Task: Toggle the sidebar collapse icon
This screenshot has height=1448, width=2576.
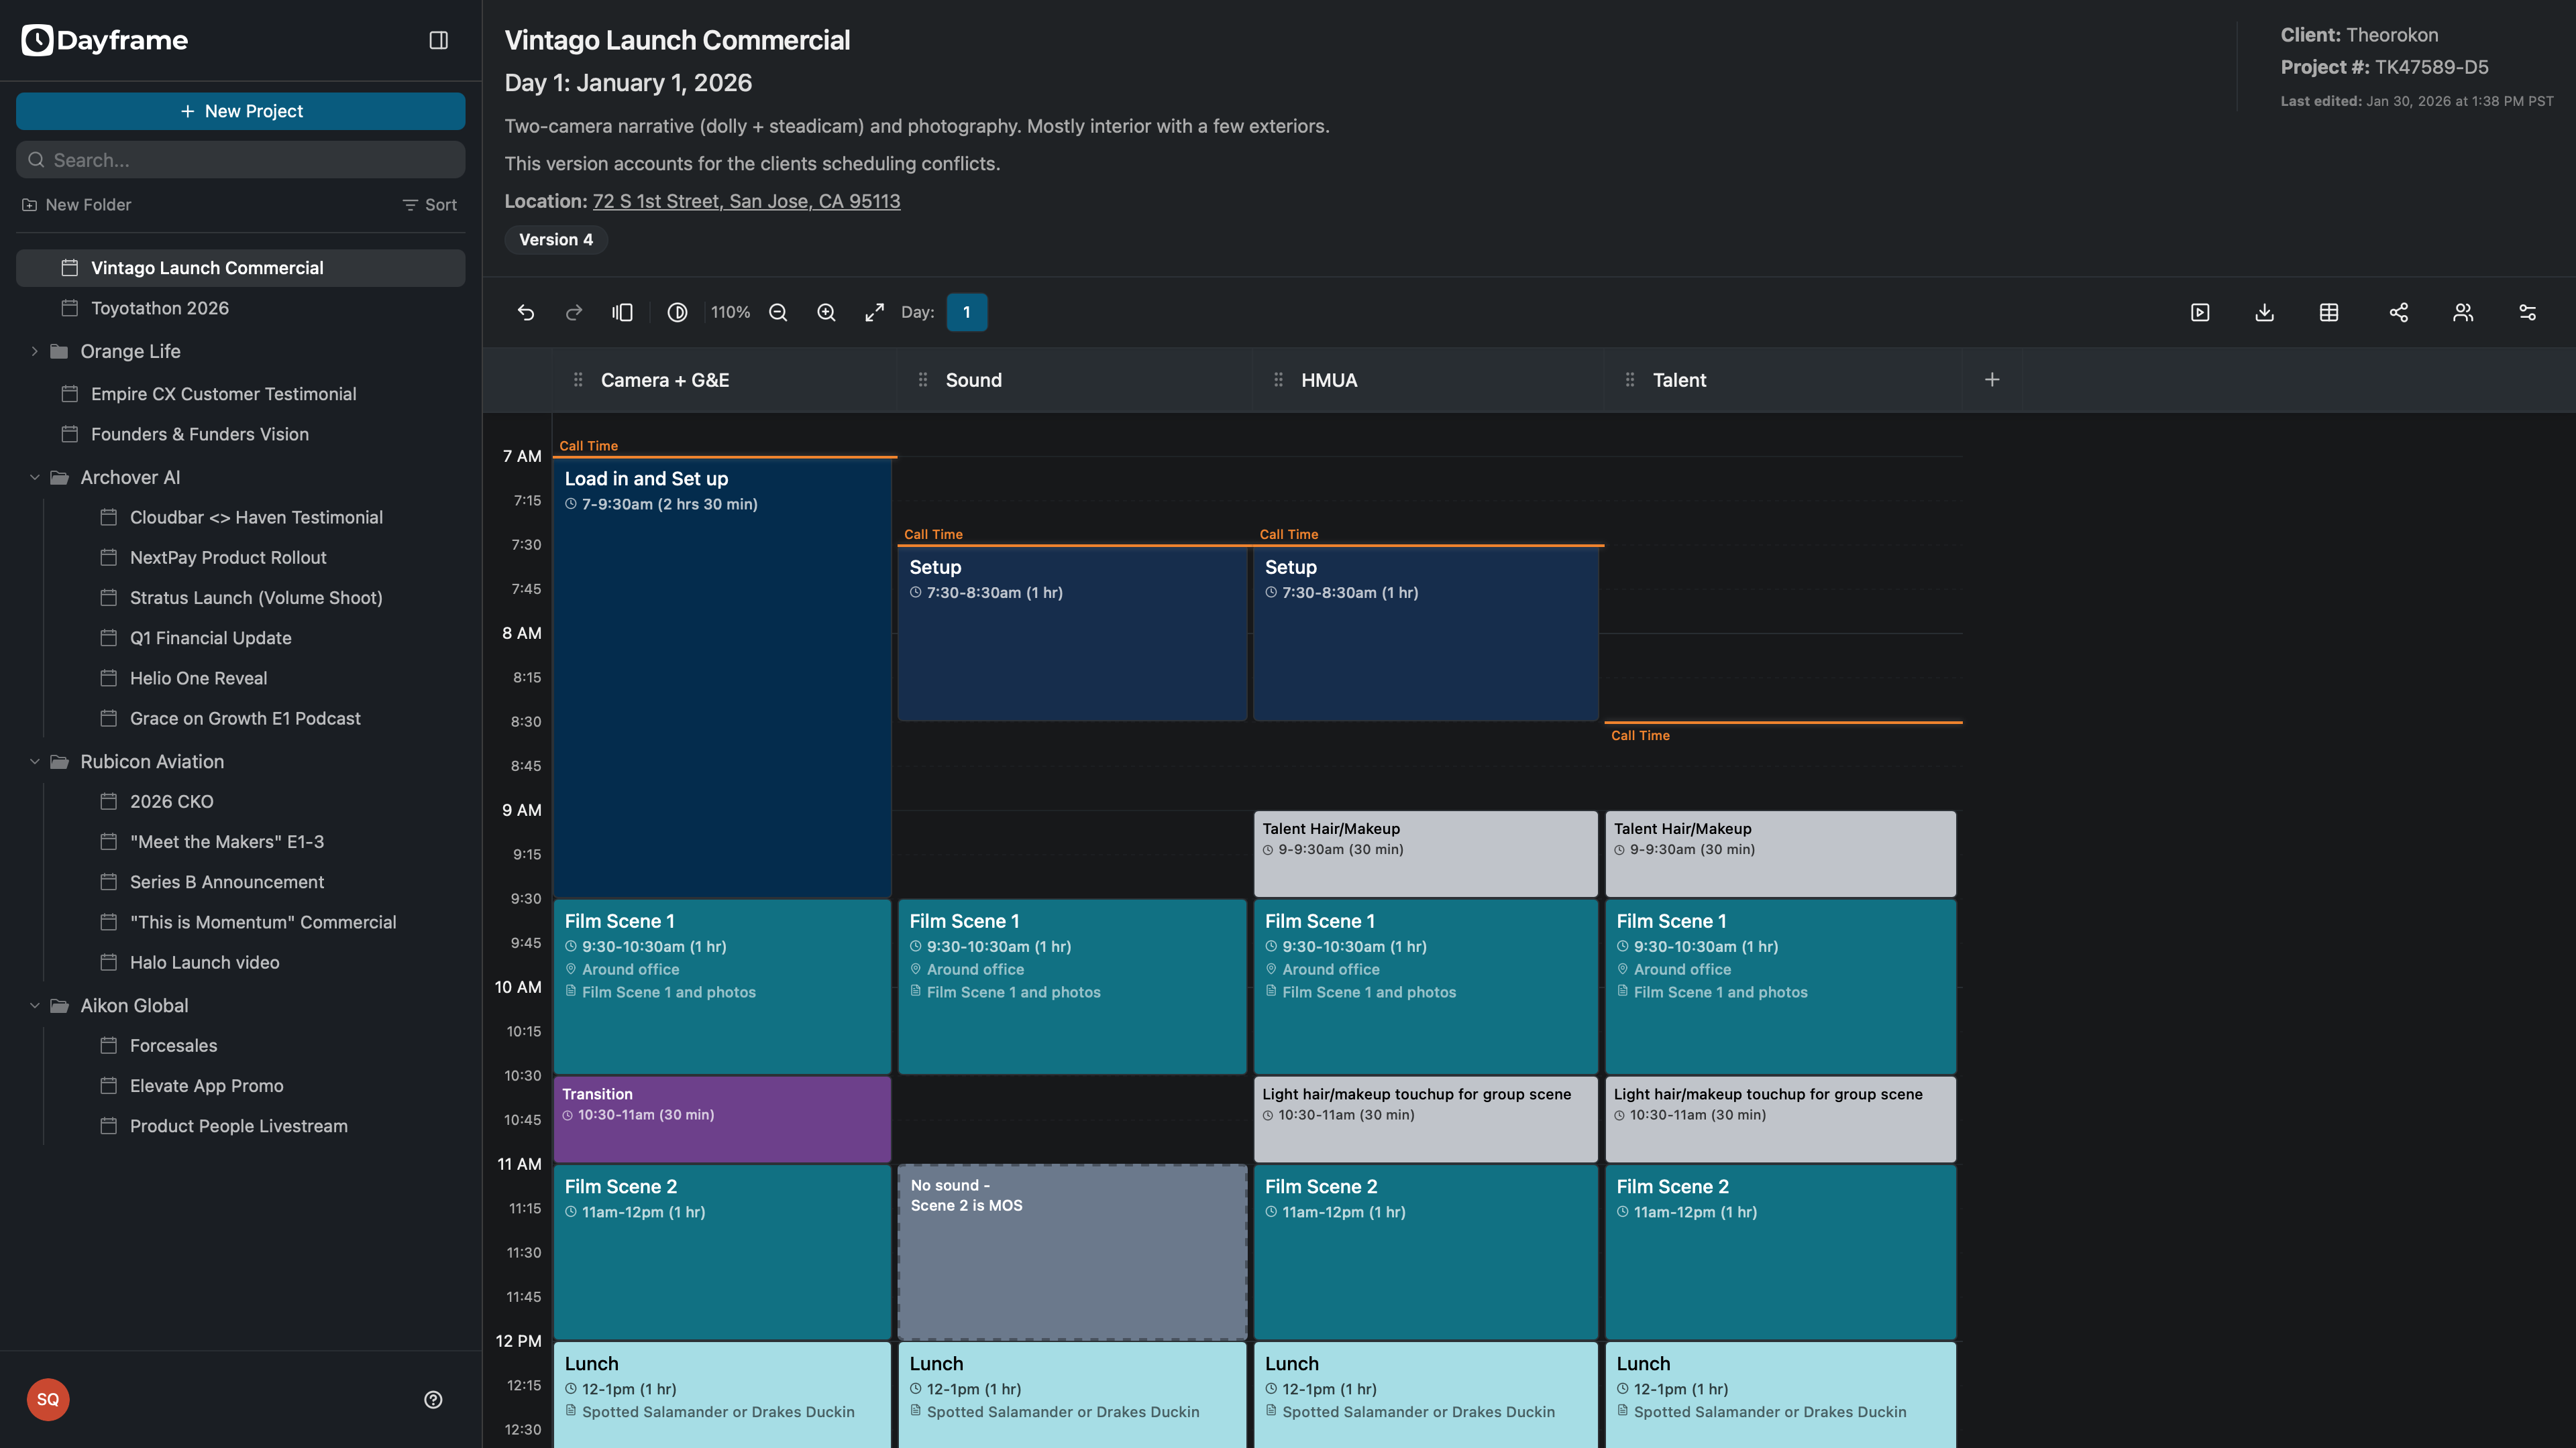Action: [x=438, y=40]
